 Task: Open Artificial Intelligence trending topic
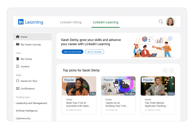point(27,111)
